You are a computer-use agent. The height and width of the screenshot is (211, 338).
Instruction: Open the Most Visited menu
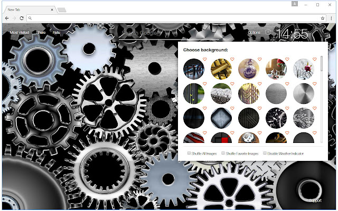pos(20,33)
